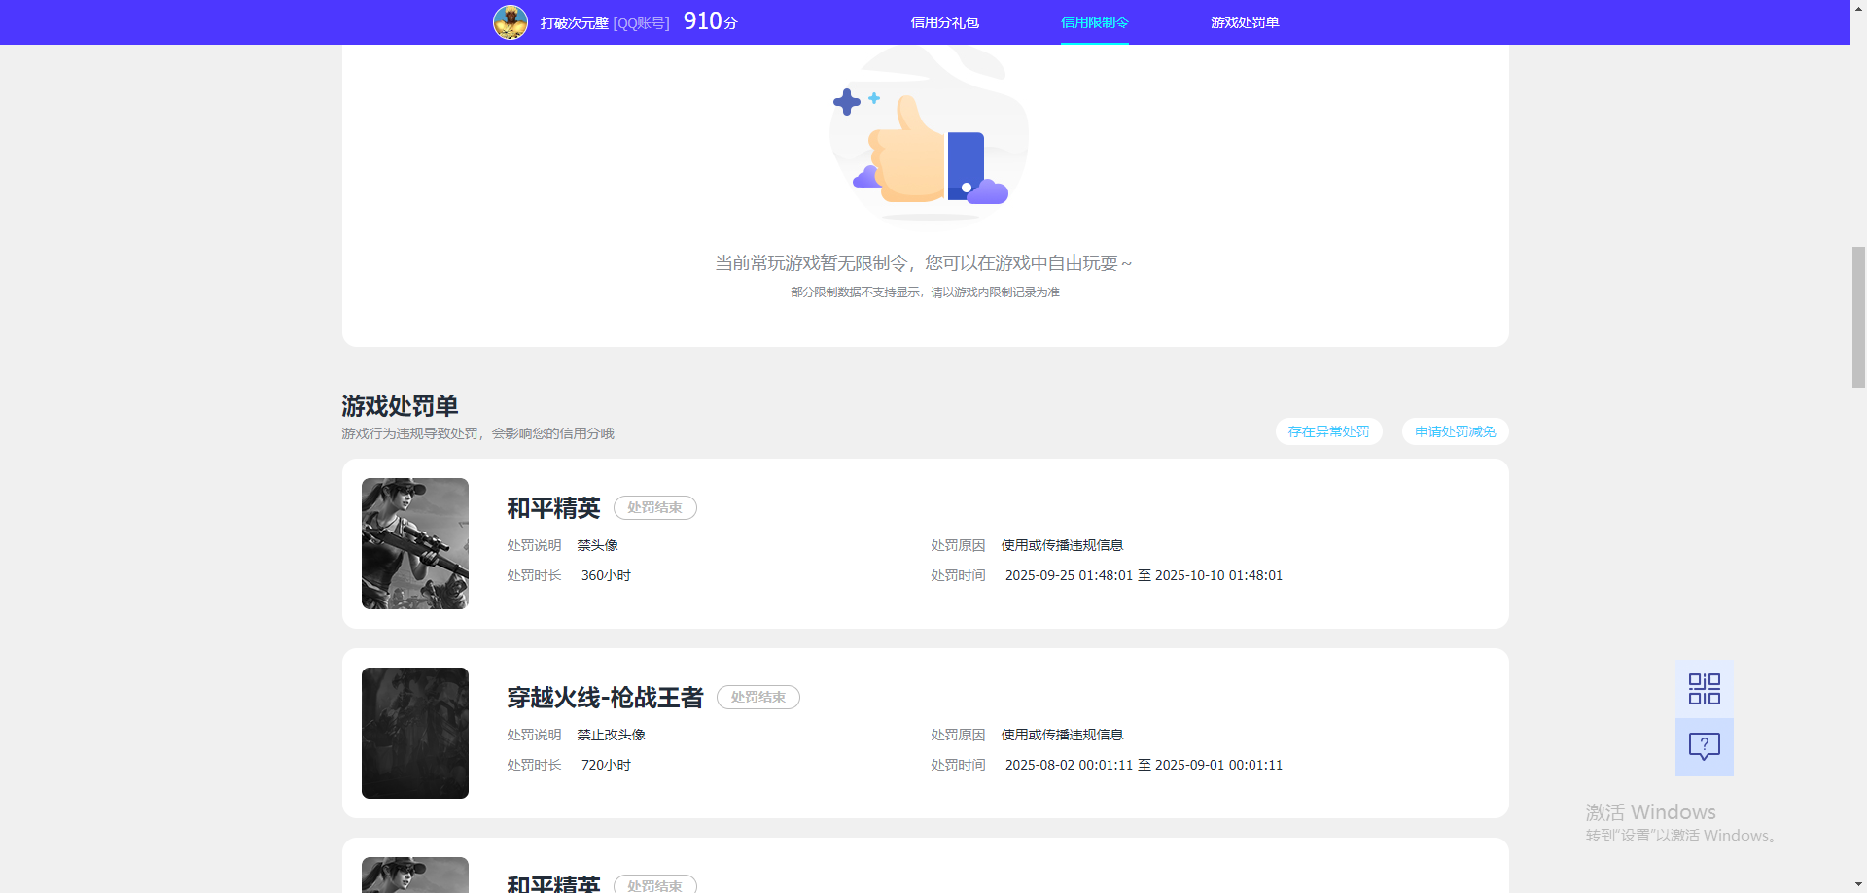Click 使用或传播违规信息 in the 穿越火线 card
This screenshot has height=893, width=1867.
point(1062,735)
